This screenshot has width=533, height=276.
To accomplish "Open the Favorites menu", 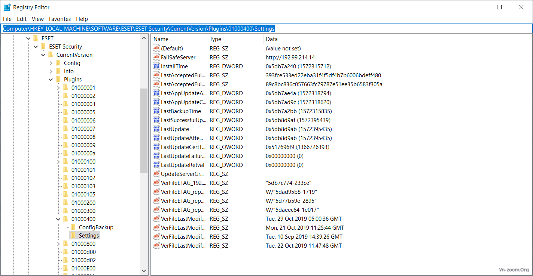I will point(60,19).
